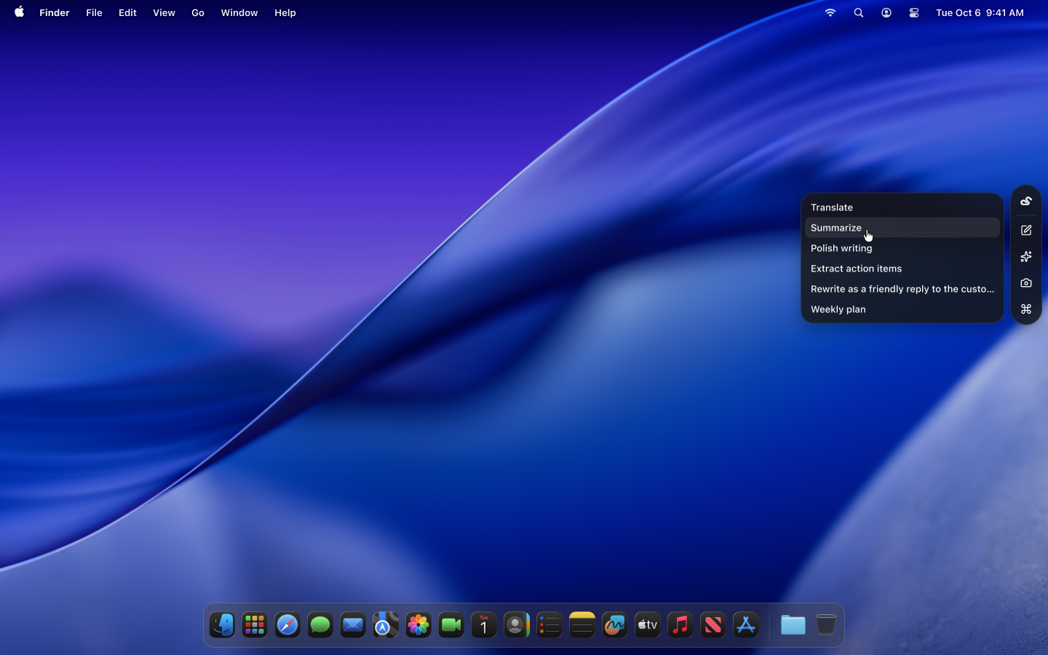Choose Translate from the prompt list
This screenshot has width=1048, height=655.
pos(902,207)
